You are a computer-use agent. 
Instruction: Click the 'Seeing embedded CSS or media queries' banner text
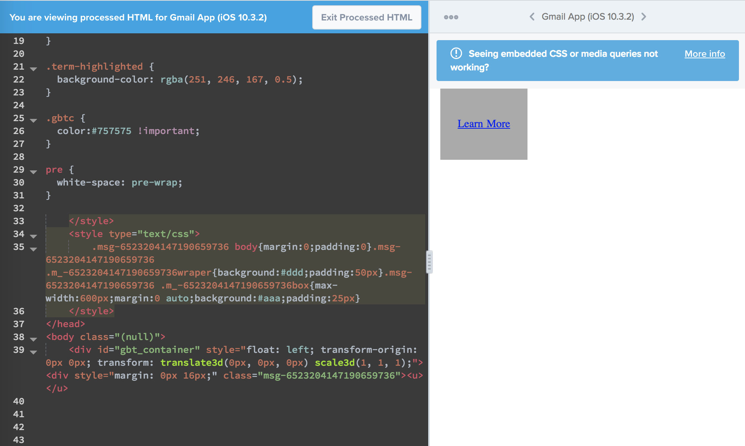[554, 61]
